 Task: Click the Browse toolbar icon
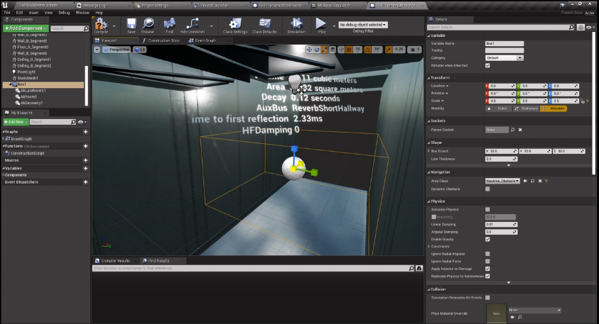[x=148, y=25]
